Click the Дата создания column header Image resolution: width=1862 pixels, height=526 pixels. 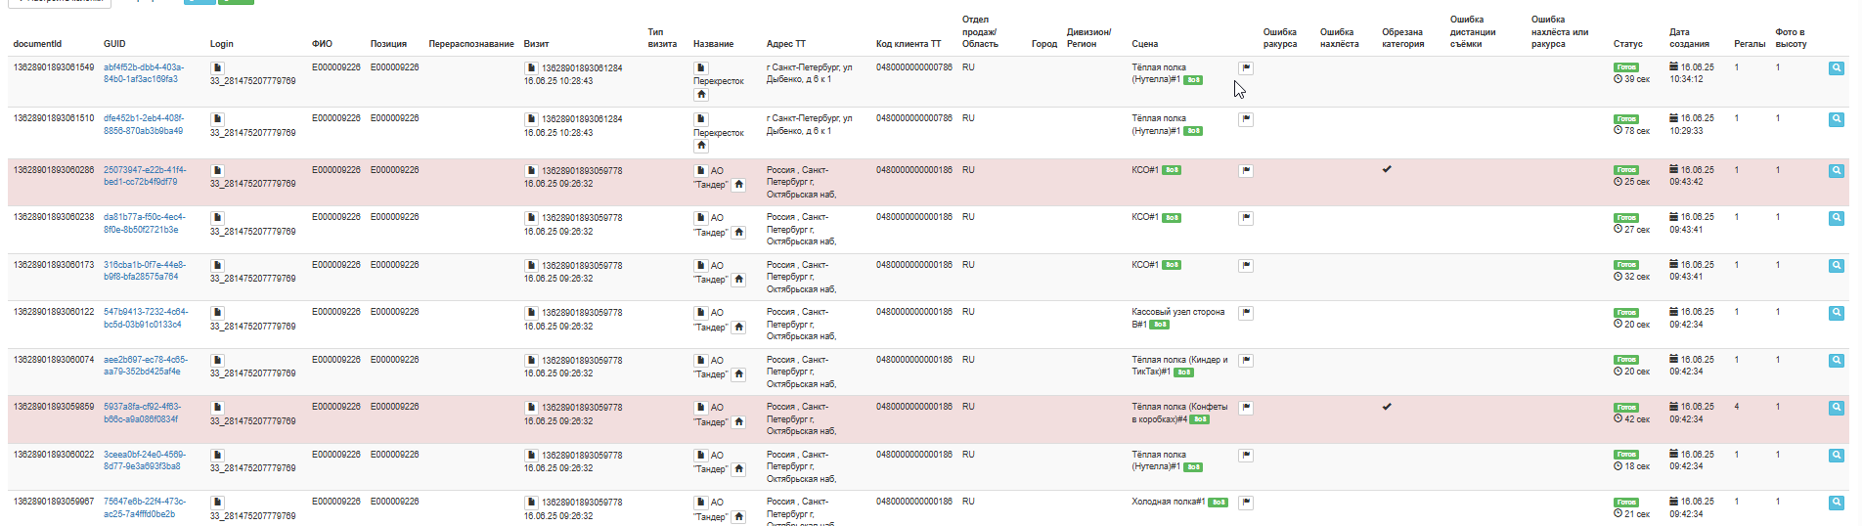click(x=1689, y=38)
